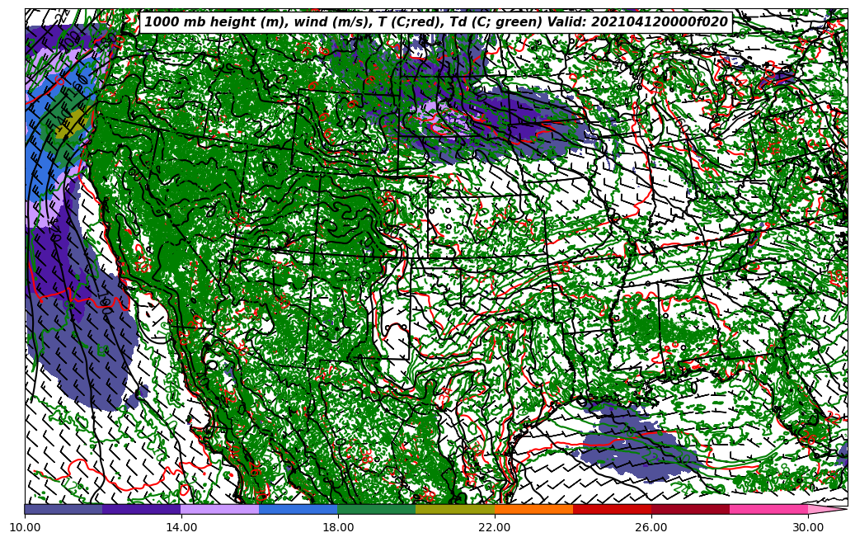Click the bright red 24–26 colorbar segment
Screen dimensions: 855x542
coord(612,510)
